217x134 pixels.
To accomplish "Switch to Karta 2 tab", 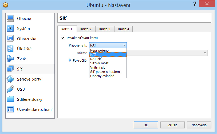I will coord(86,29).
